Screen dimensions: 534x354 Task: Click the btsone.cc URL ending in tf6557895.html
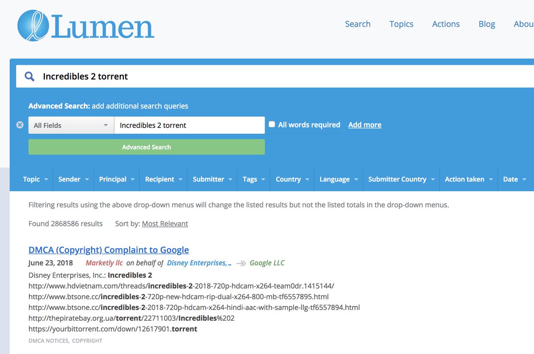[178, 297]
